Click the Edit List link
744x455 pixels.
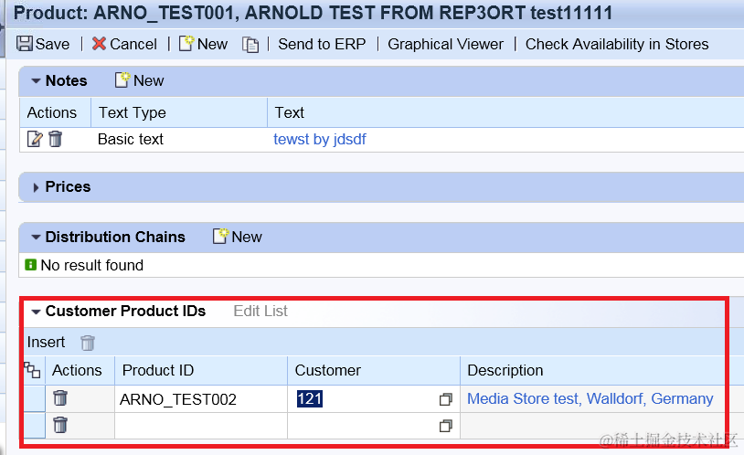coord(260,311)
